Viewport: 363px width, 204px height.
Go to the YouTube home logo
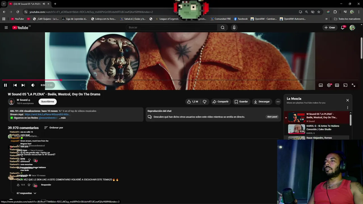[x=20, y=27]
